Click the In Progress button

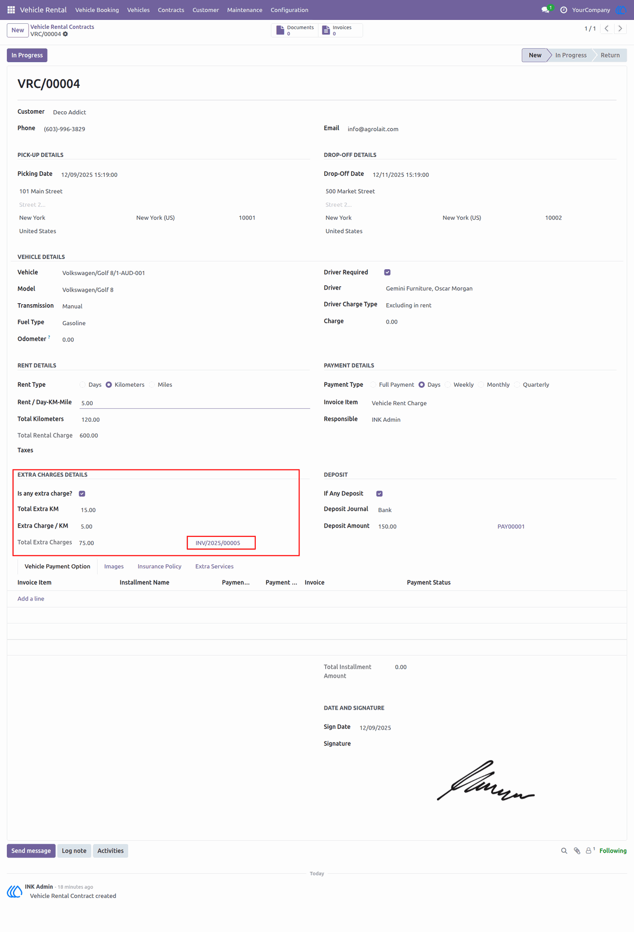tap(27, 55)
